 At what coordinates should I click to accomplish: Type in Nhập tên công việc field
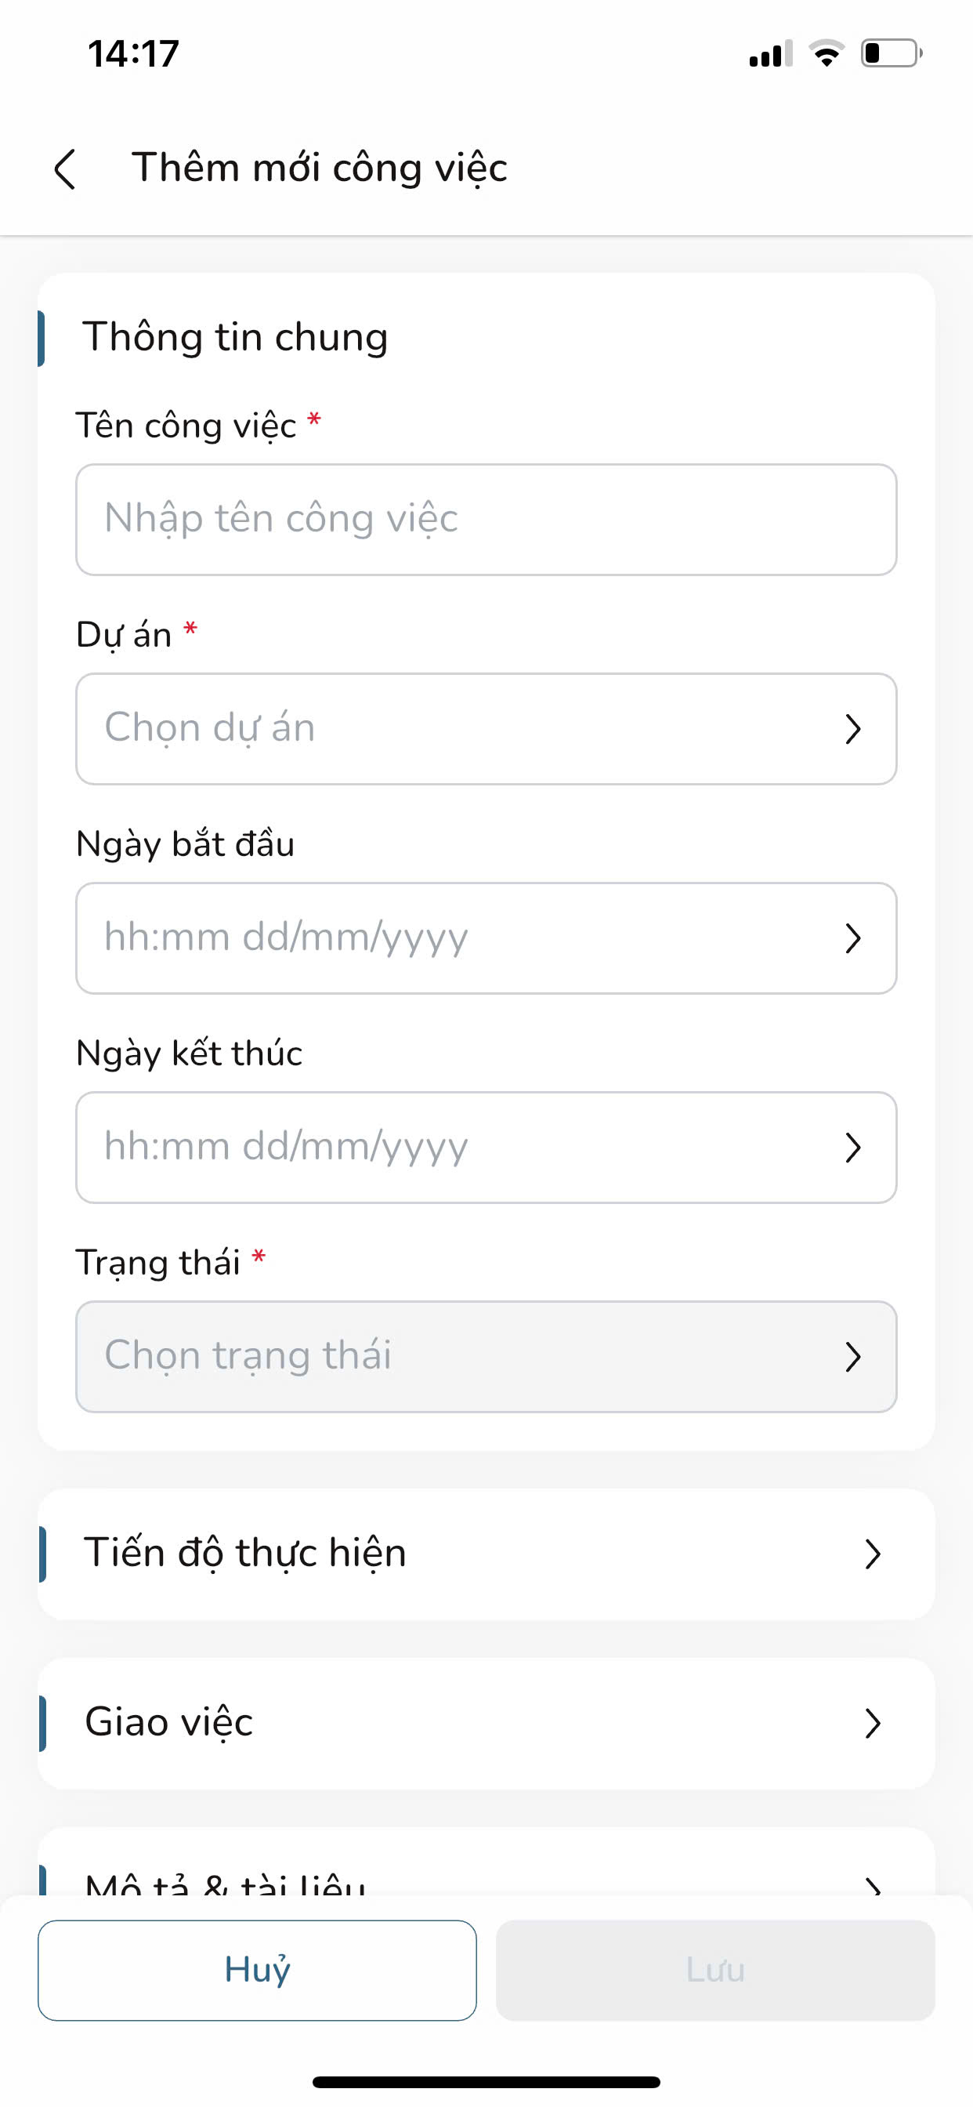pos(486,520)
